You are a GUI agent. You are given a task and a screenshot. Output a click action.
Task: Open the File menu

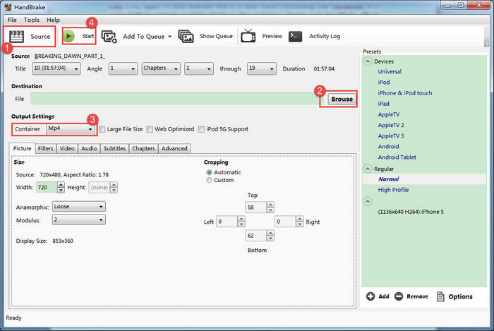[12, 20]
